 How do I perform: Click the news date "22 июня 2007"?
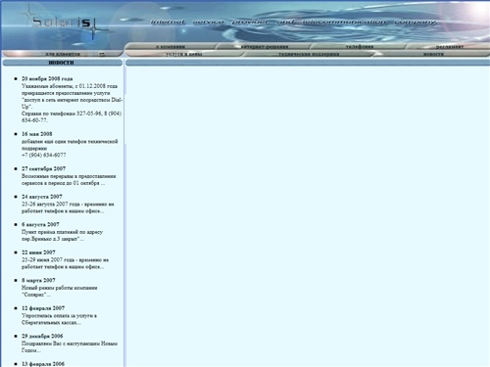38,252
